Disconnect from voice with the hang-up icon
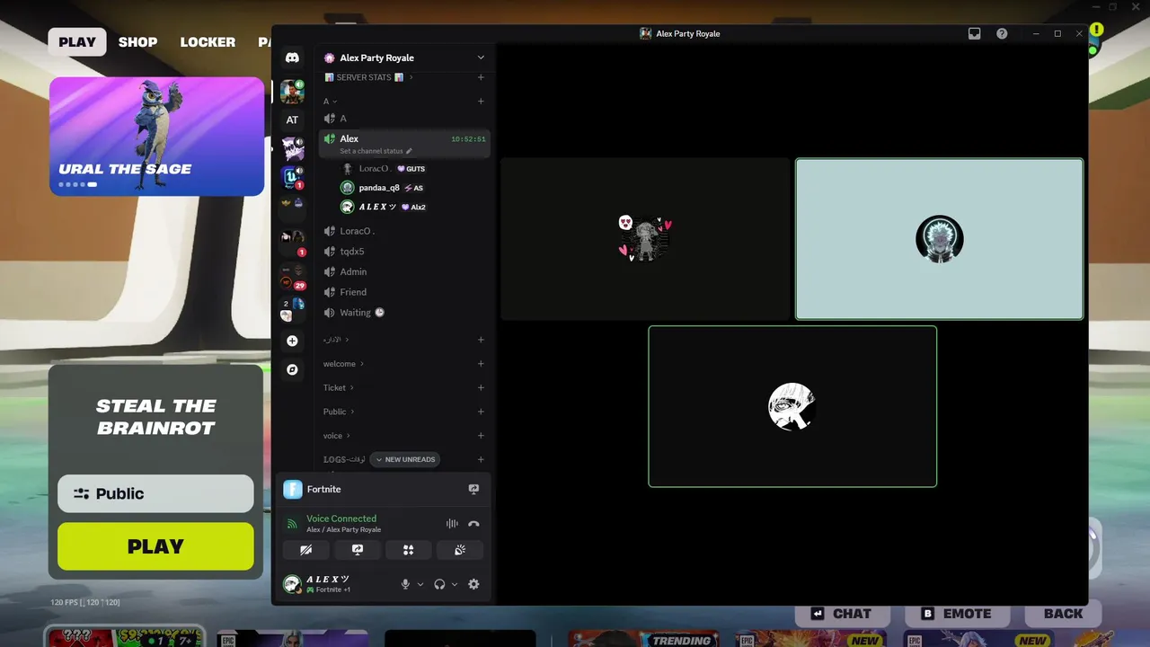 coord(473,524)
